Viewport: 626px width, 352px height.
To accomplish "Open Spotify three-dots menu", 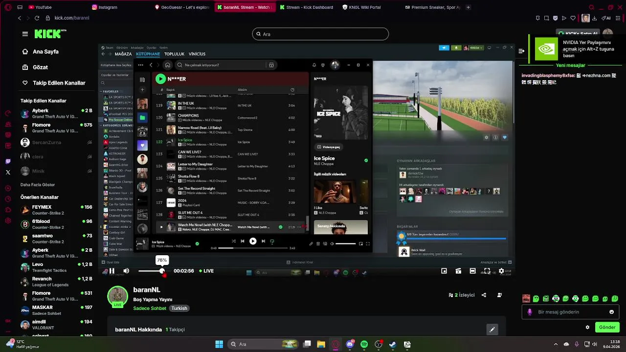I will point(140,65).
